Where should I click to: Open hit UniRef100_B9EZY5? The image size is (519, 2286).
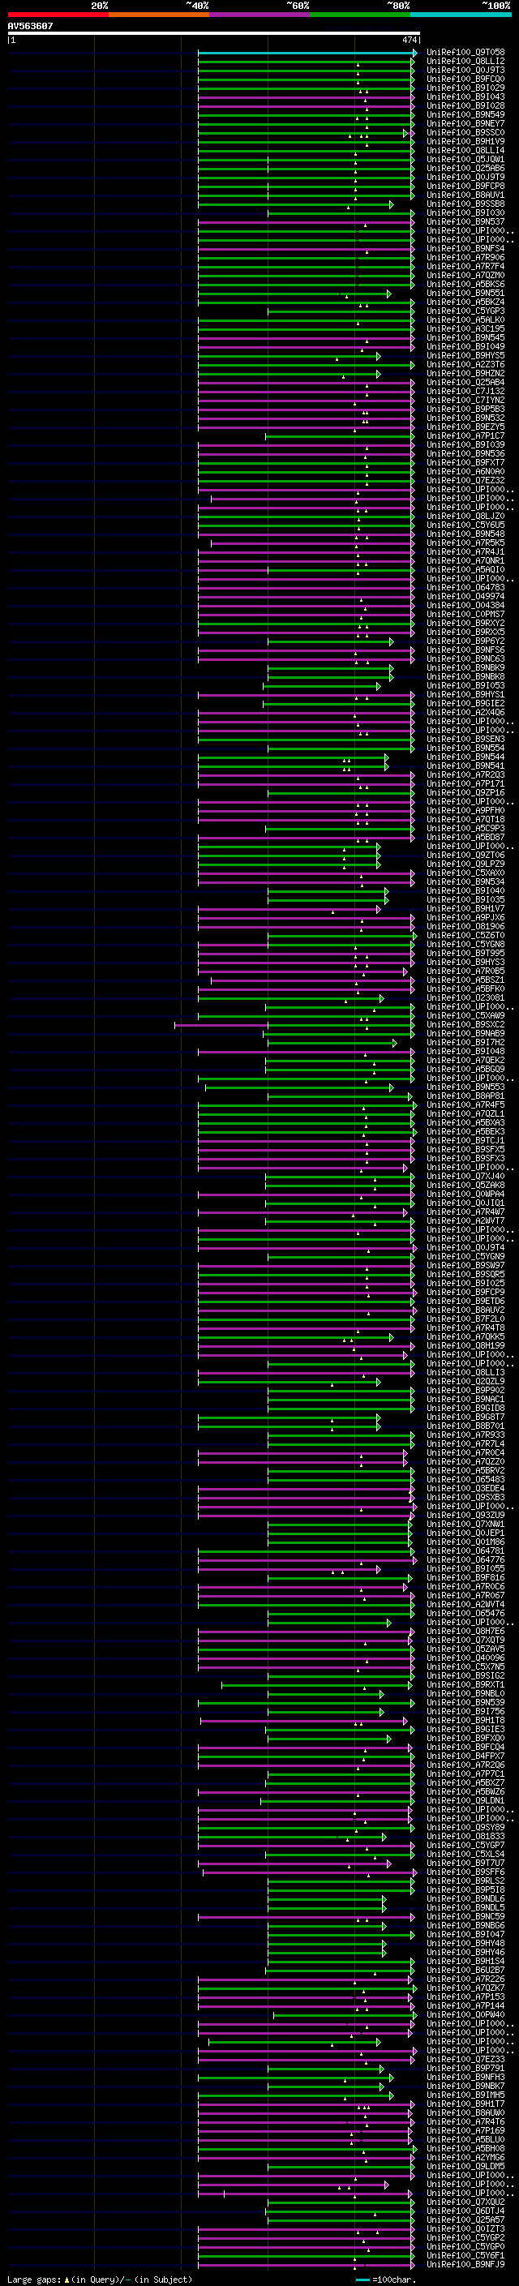click(x=465, y=427)
